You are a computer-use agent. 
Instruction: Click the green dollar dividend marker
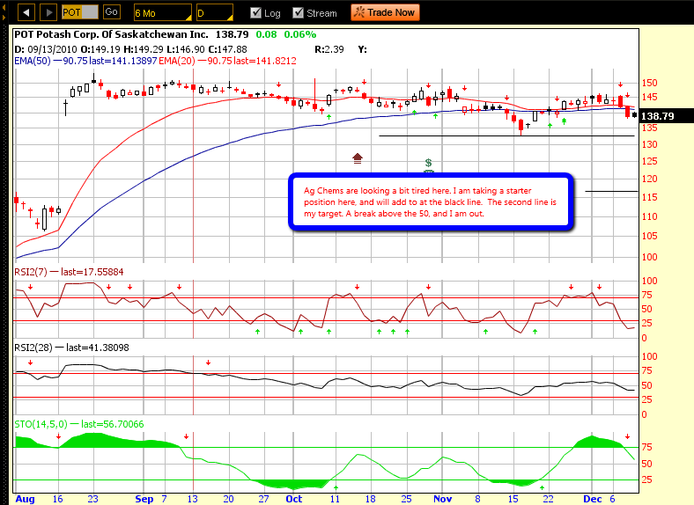428,165
